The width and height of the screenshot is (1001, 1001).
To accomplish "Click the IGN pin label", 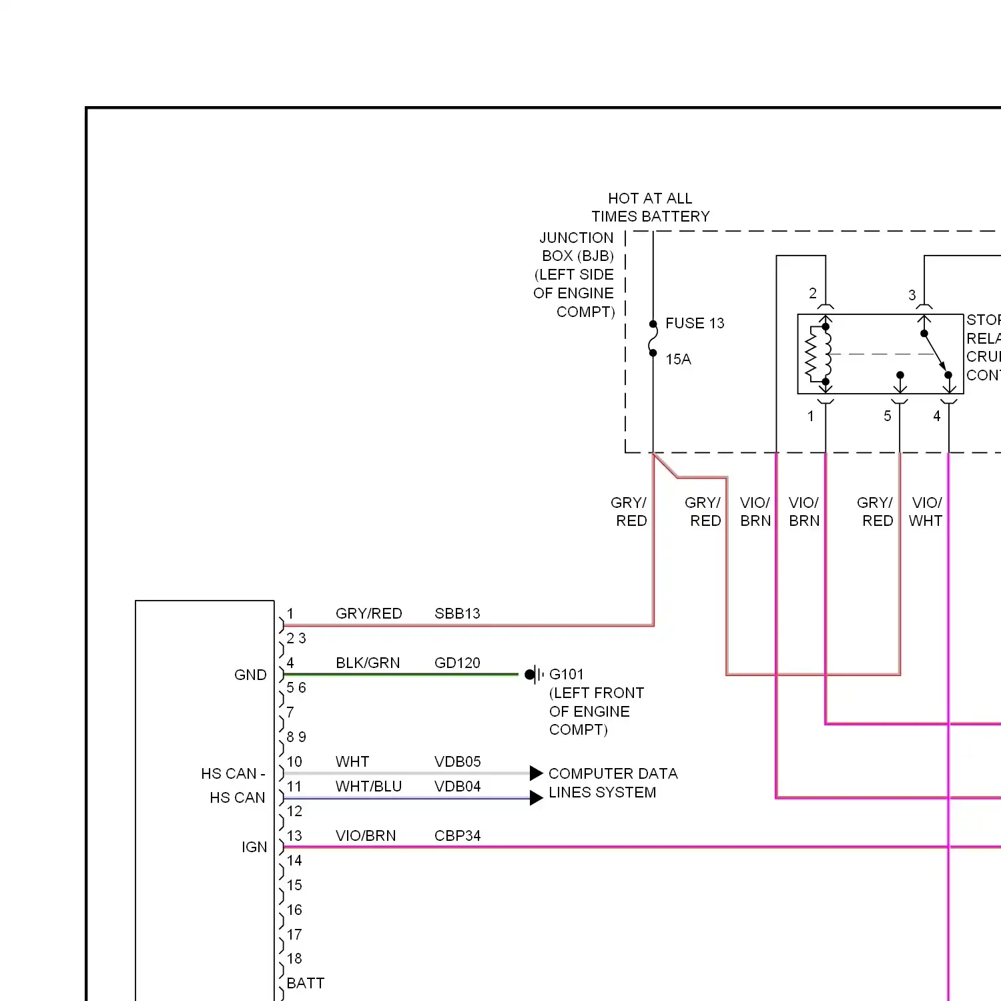I will tap(254, 847).
